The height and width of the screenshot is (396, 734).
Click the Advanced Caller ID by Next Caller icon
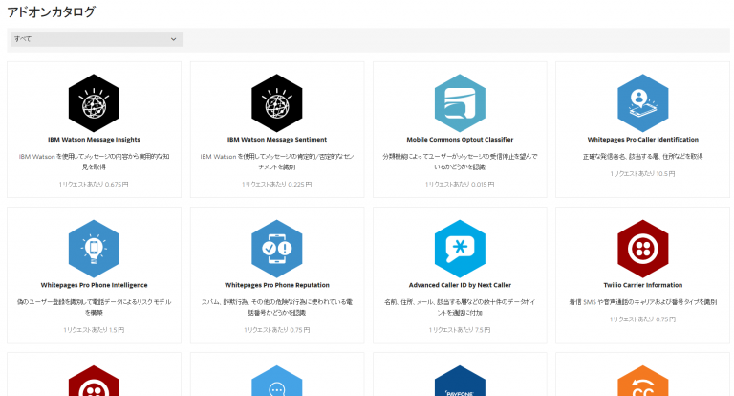[460, 249]
